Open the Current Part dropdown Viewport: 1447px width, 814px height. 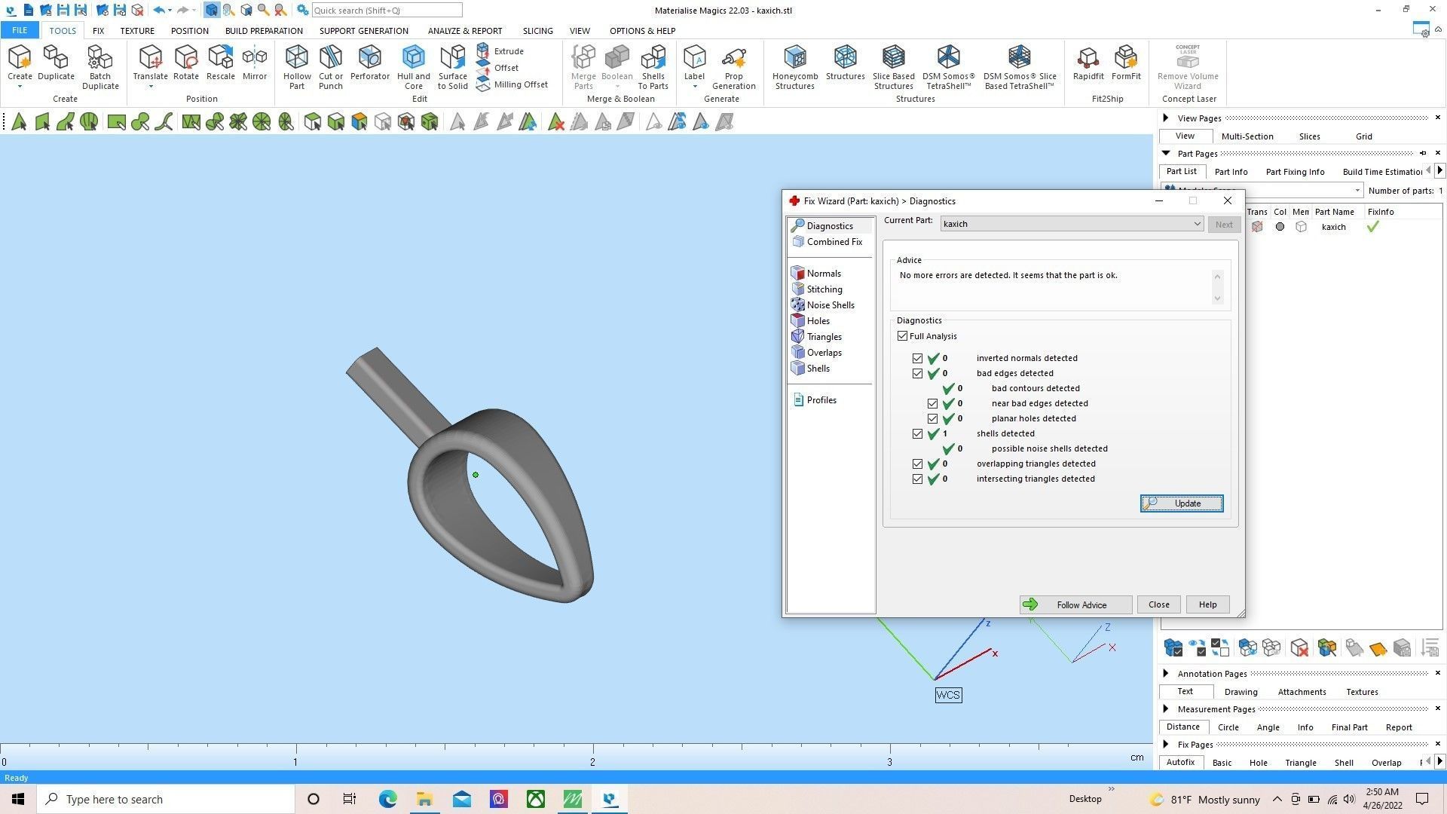click(1196, 224)
